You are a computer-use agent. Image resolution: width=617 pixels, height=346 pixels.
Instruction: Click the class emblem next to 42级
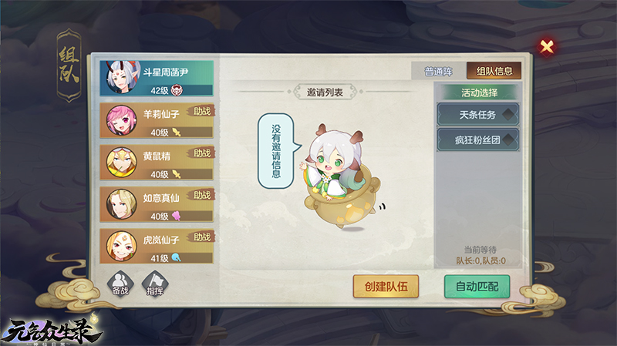pos(177,90)
